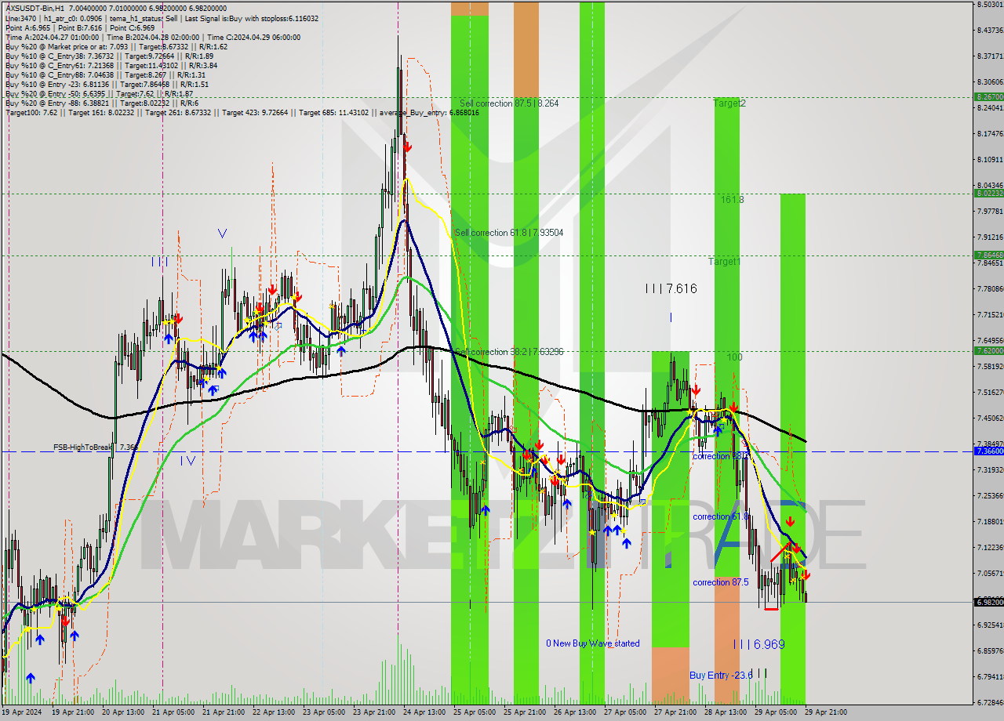The height and width of the screenshot is (721, 1004).
Task: Click the blue V wave marker
Action: pyautogui.click(x=223, y=233)
